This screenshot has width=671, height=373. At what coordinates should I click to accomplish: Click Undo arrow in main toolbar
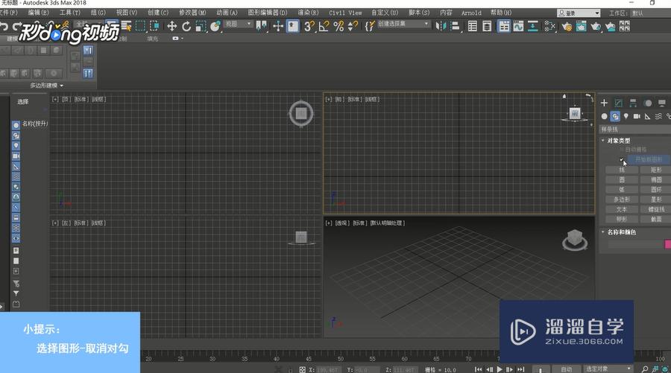[x=4, y=27]
